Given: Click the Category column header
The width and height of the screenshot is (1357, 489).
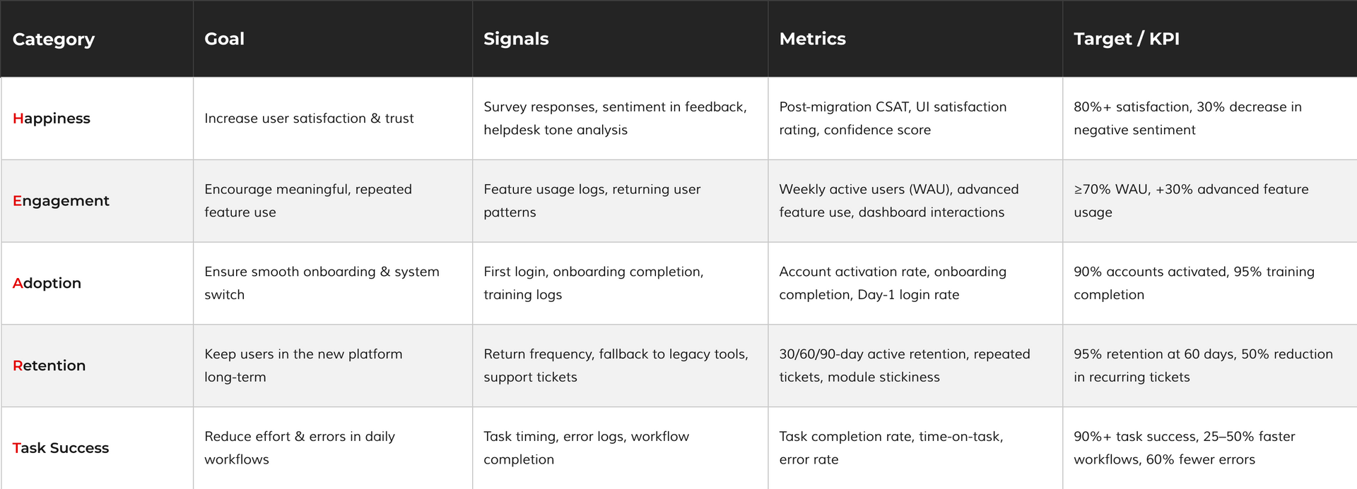Looking at the screenshot, I should (x=54, y=40).
